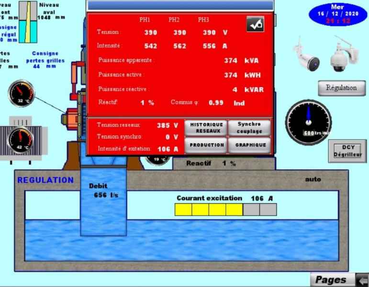Image resolution: width=369 pixels, height=287 pixels.
Task: Open the Synchro couplage screen
Action: pos(249,128)
